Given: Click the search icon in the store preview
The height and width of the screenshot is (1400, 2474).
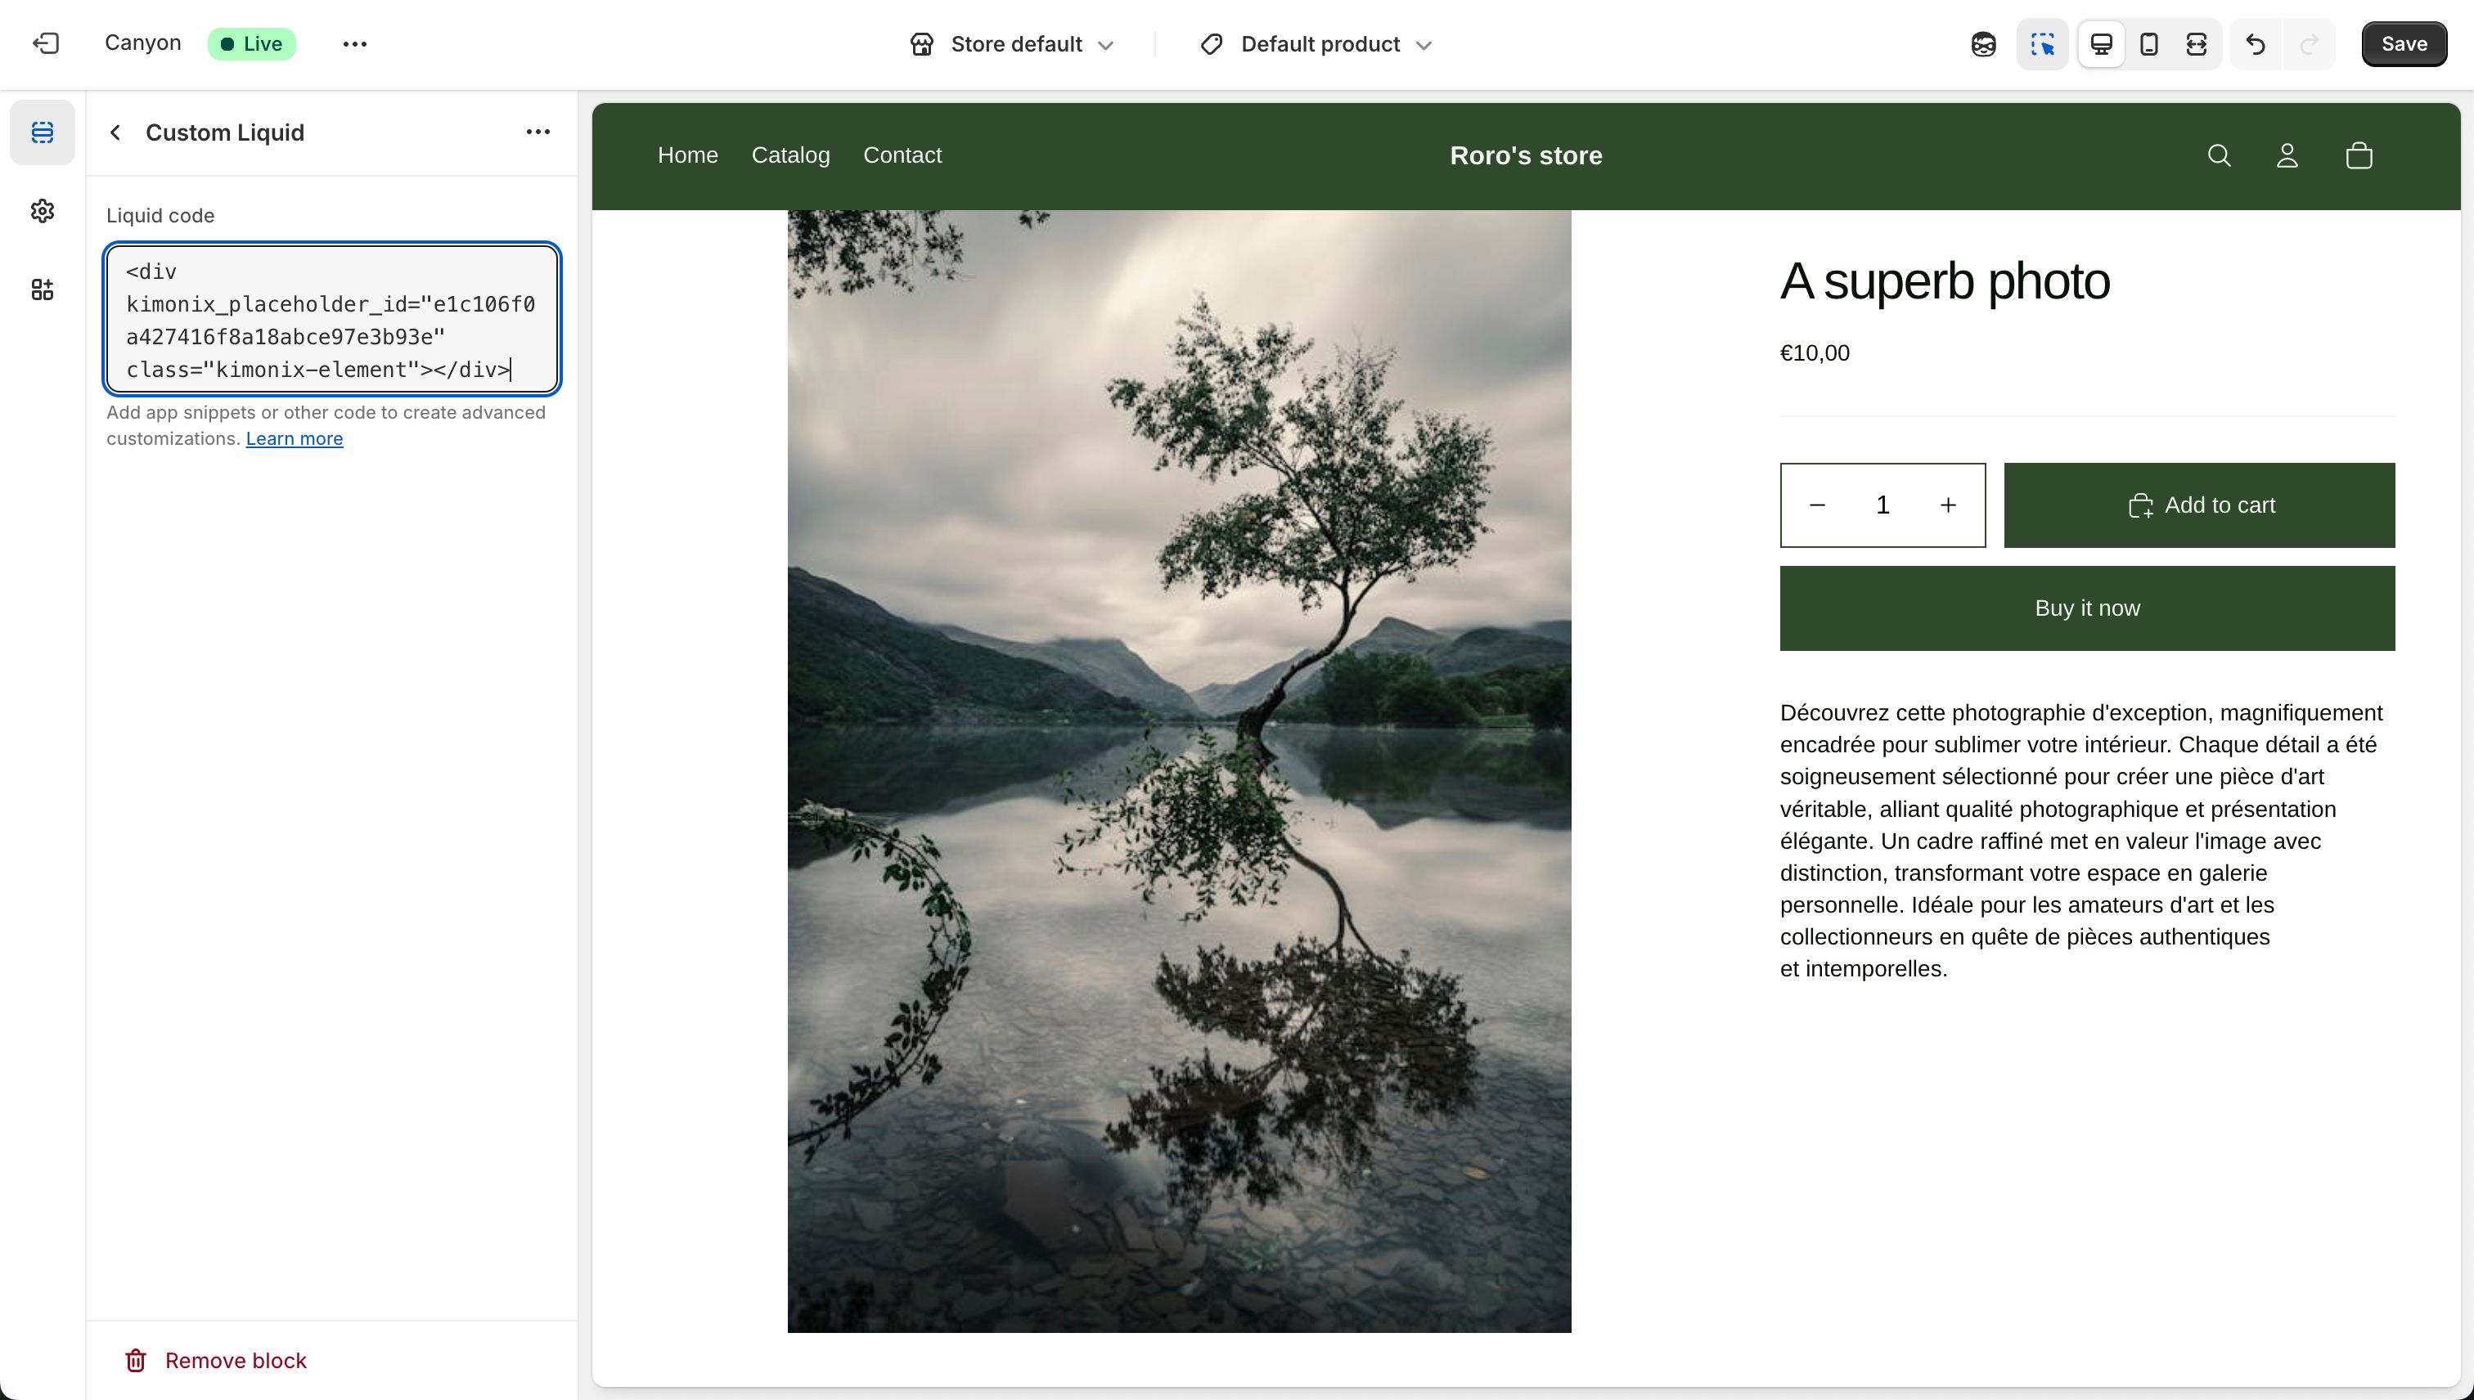Looking at the screenshot, I should (x=2219, y=155).
